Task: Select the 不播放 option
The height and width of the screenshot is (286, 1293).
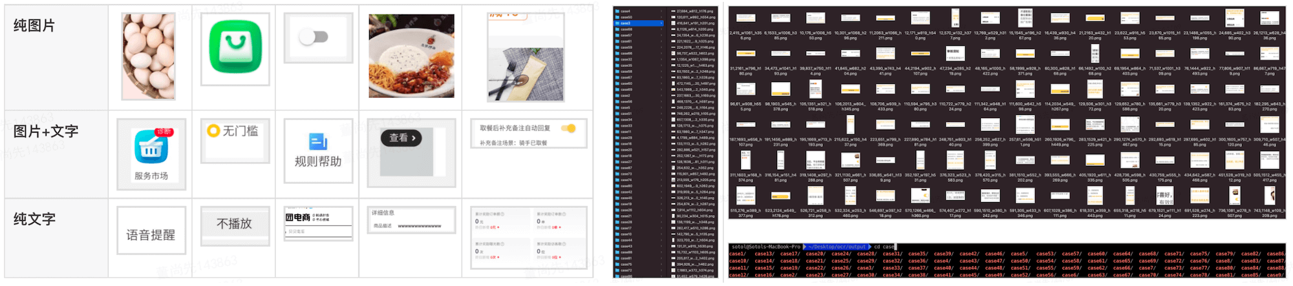Action: point(234,223)
